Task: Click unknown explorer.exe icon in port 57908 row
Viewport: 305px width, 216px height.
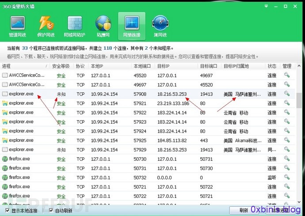Action: click(x=5, y=94)
